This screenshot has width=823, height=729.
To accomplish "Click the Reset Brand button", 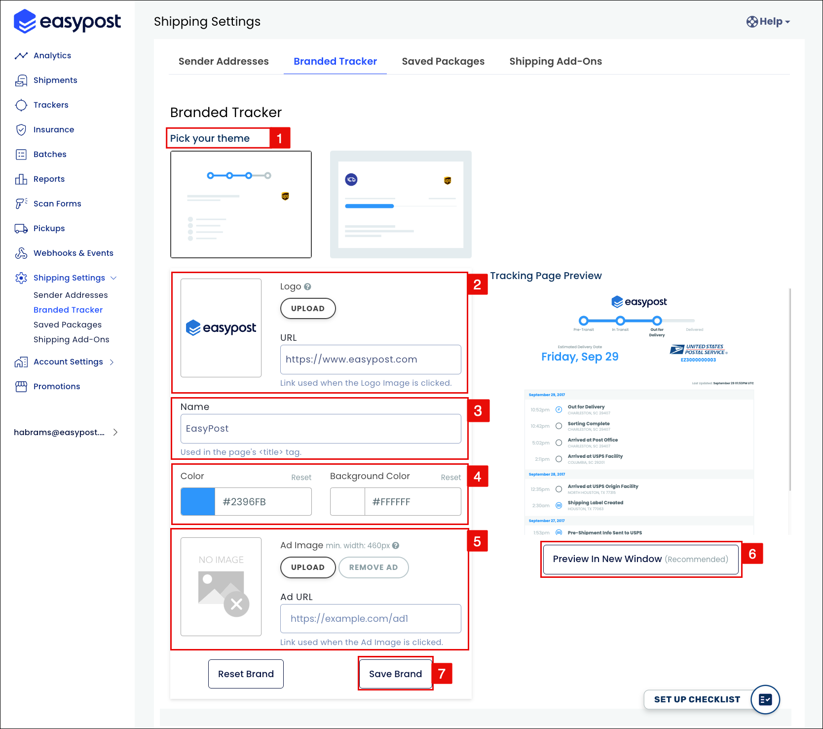I will (x=246, y=674).
